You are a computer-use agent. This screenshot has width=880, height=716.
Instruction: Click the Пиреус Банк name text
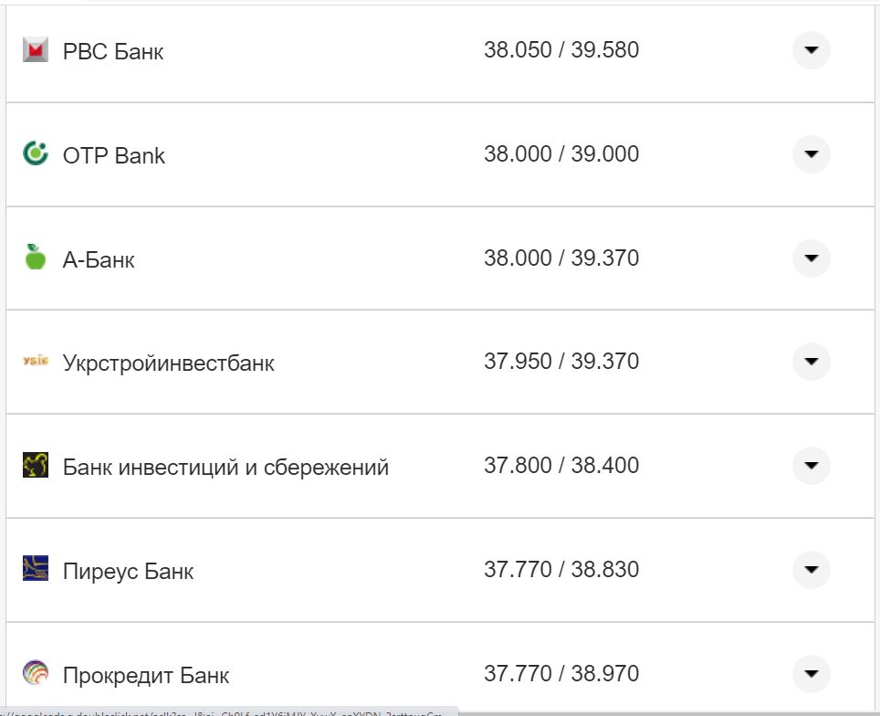128,572
